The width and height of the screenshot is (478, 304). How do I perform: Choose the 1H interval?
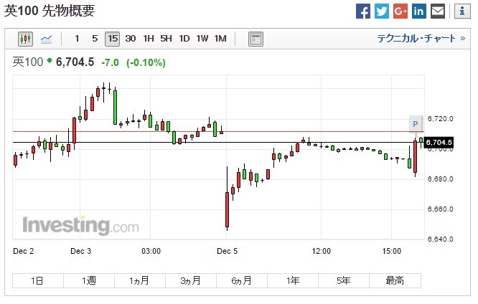coord(149,39)
